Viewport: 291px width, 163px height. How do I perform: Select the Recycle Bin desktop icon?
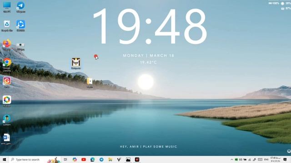point(7,26)
